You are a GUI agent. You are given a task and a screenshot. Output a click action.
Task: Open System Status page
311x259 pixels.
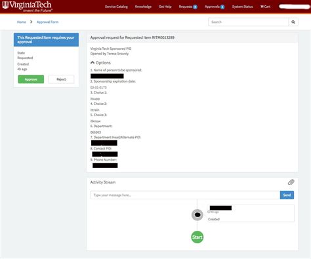pyautogui.click(x=242, y=7)
